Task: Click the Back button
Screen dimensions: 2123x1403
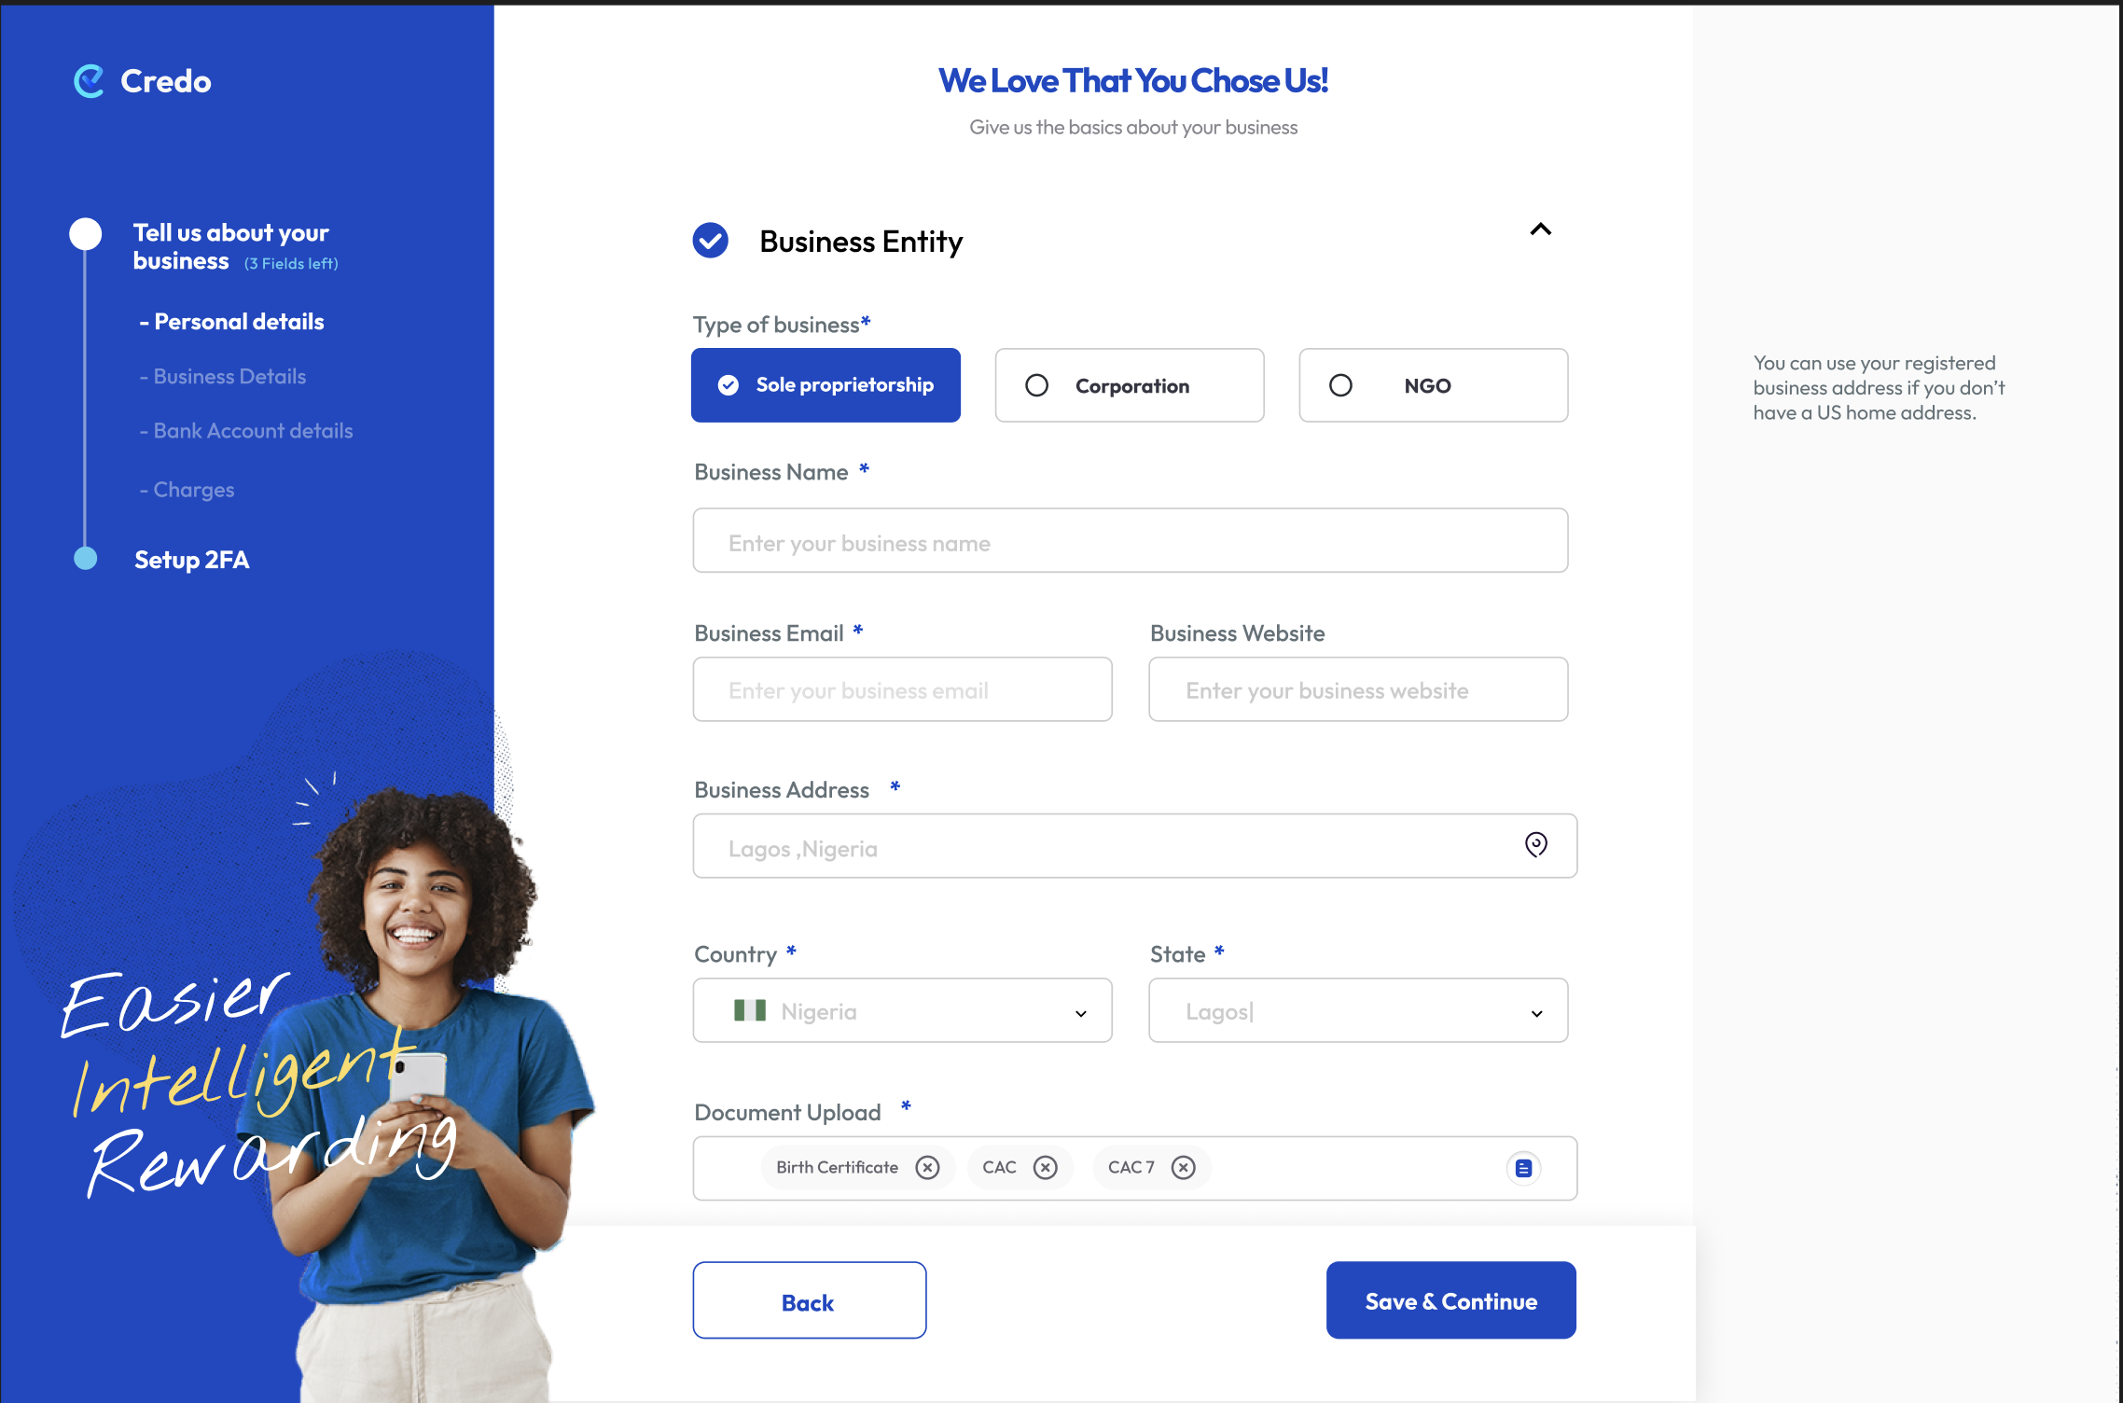Action: tap(808, 1301)
